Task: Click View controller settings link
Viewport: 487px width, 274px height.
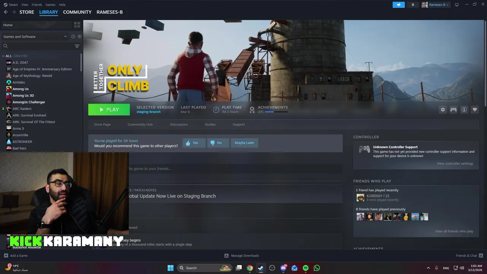Action: click(x=455, y=164)
